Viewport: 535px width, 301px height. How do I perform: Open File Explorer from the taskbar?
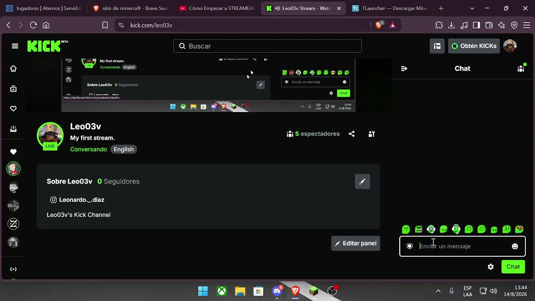pos(240,291)
